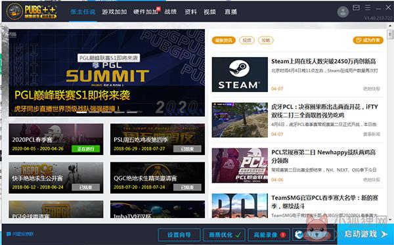Click the 成为作者 become-author button
The width and height of the screenshot is (394, 245).
click(368, 40)
